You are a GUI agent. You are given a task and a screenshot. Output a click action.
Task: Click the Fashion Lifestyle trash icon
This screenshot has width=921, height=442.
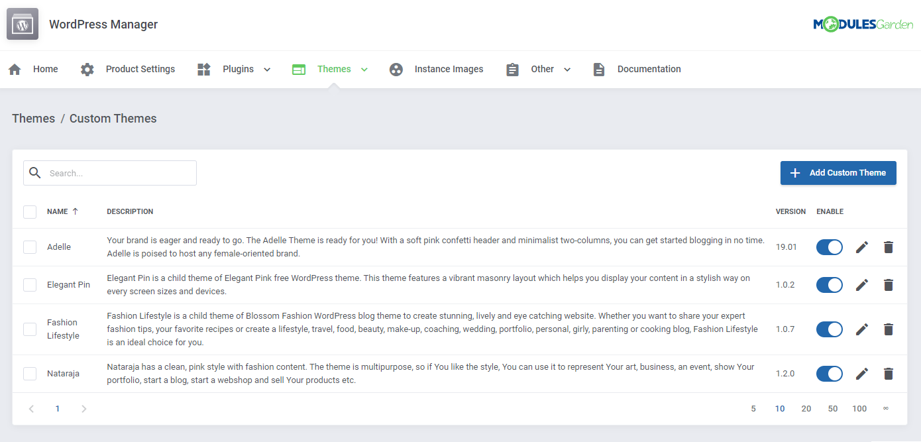pyautogui.click(x=888, y=329)
